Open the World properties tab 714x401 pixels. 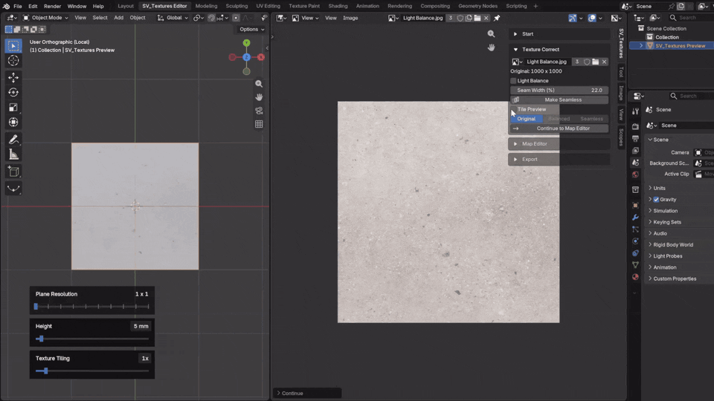pos(635,175)
